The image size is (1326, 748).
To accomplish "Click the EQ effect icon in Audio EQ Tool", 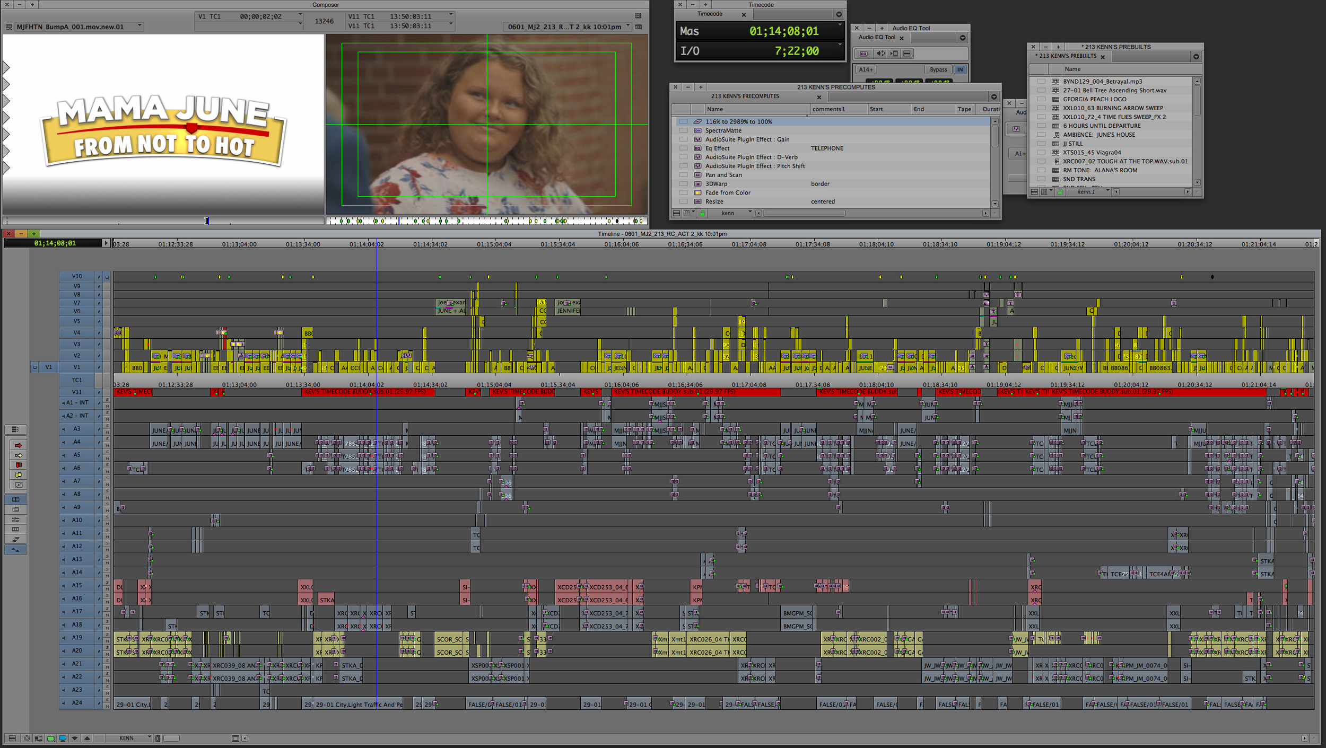I will [863, 54].
